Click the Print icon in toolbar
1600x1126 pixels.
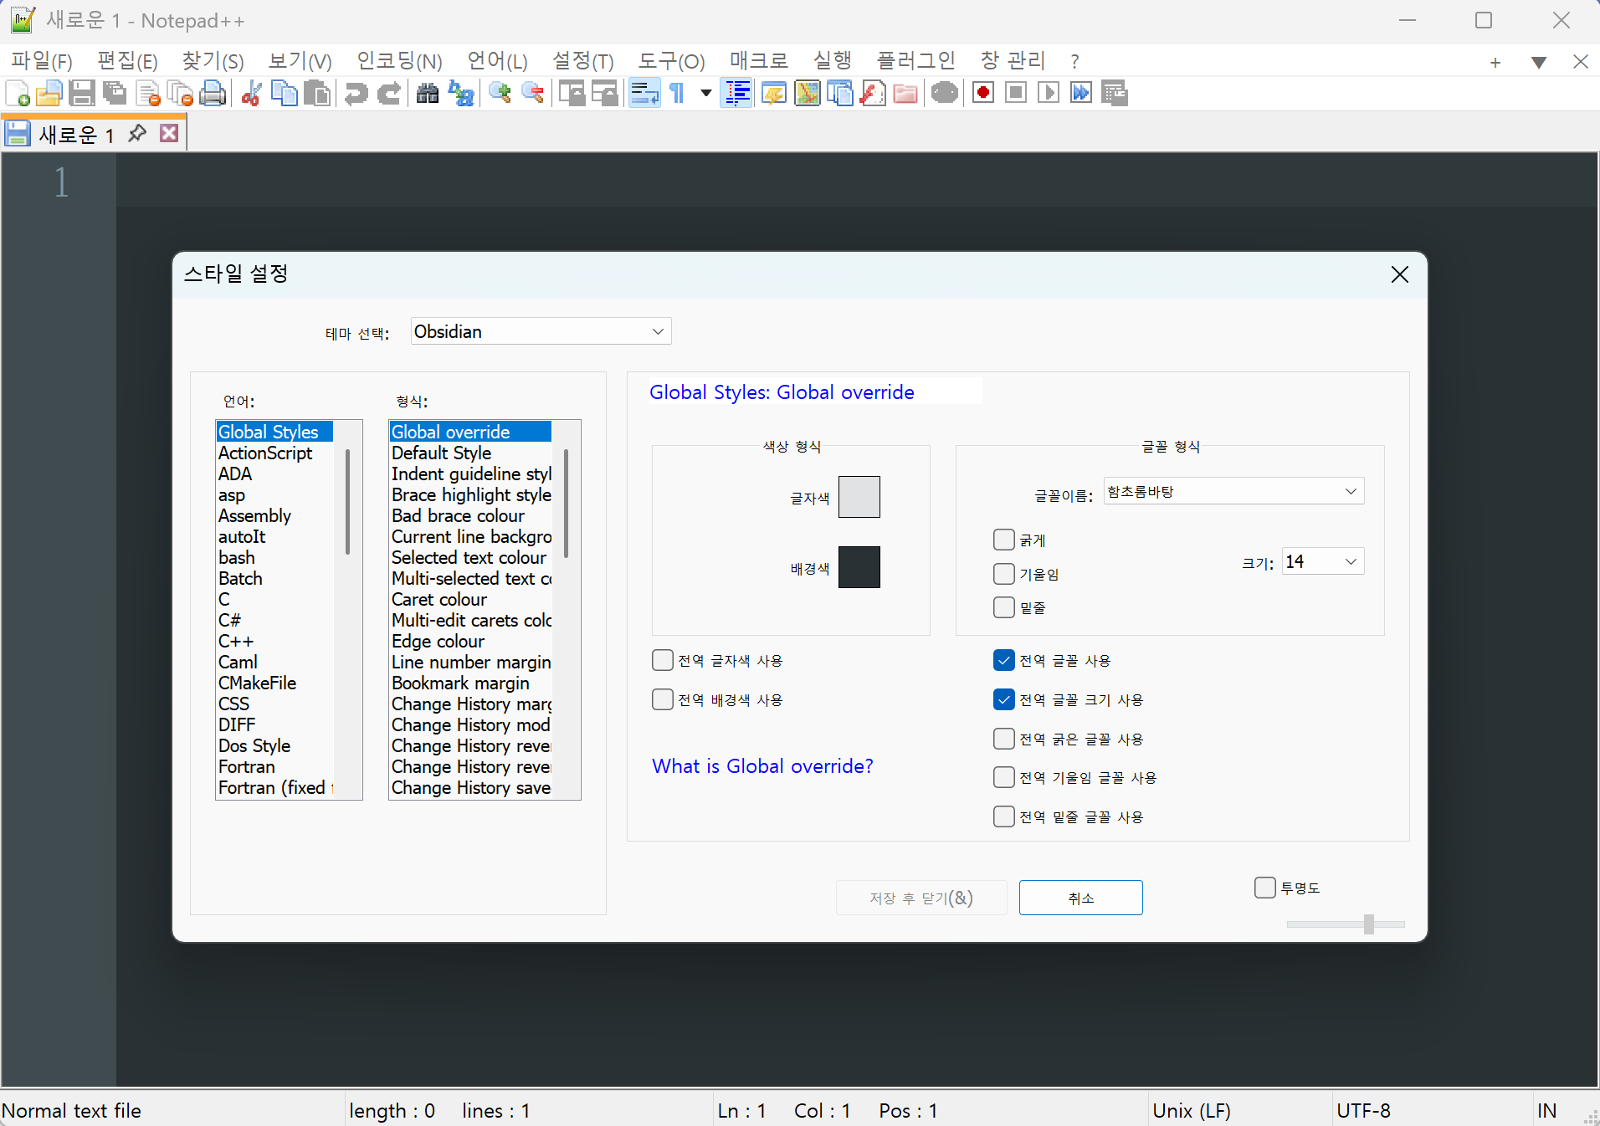[x=213, y=94]
